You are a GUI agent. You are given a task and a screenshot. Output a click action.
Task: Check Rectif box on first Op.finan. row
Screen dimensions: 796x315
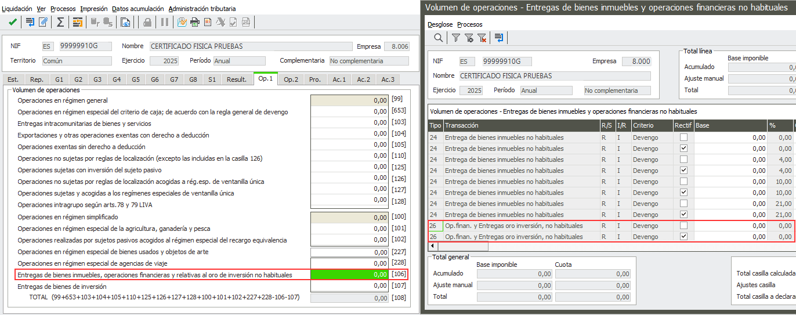click(x=683, y=226)
